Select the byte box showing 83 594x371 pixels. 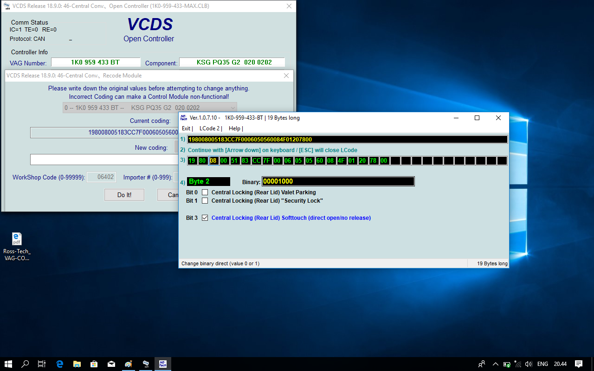point(245,161)
